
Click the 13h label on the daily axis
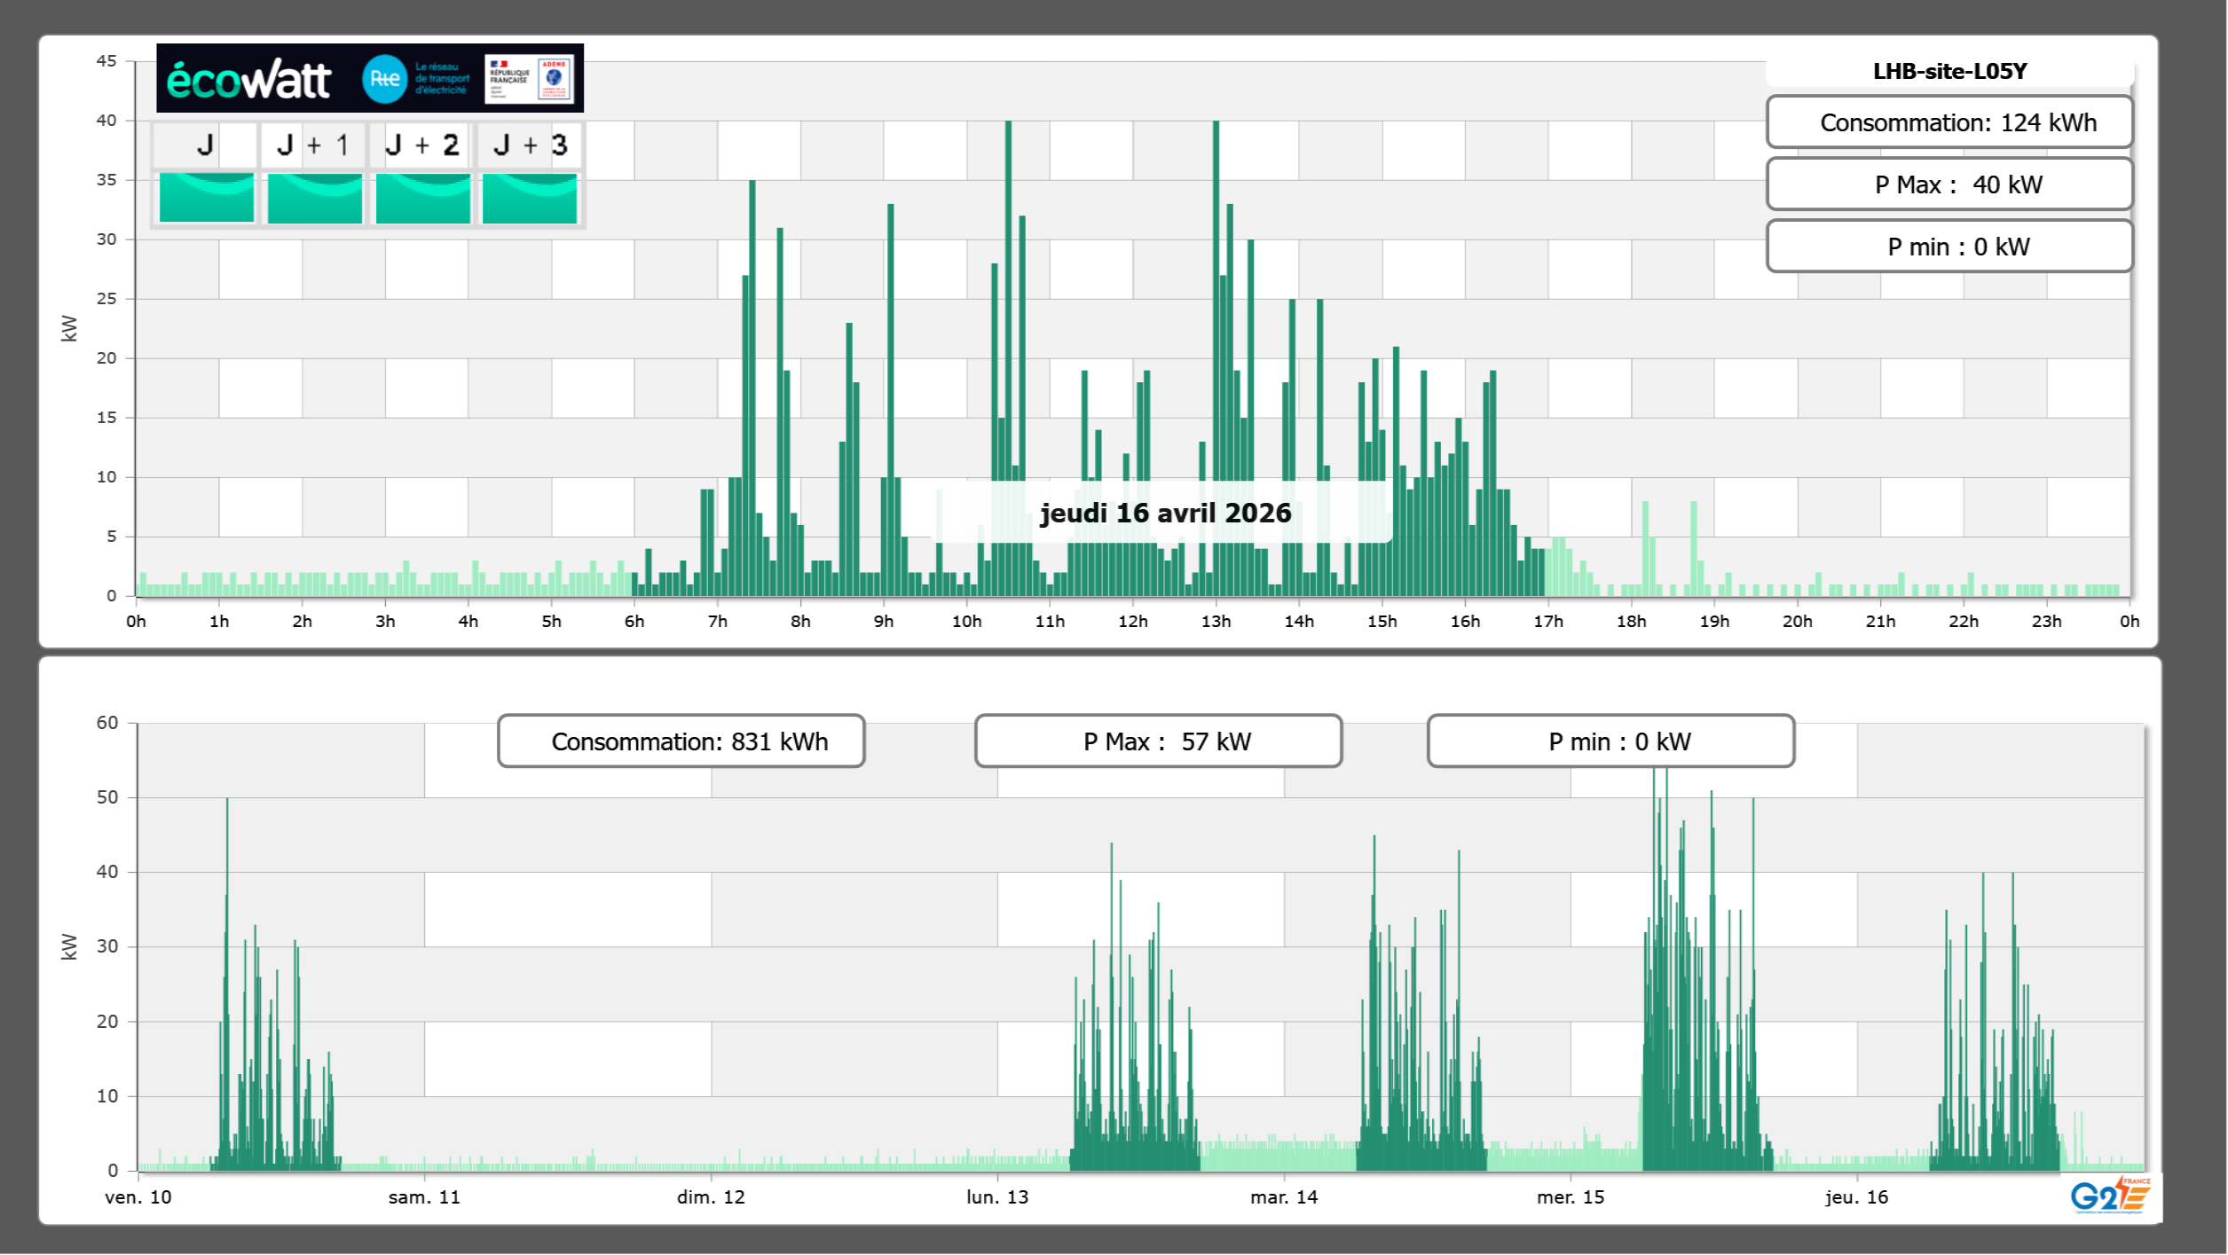(x=1216, y=622)
